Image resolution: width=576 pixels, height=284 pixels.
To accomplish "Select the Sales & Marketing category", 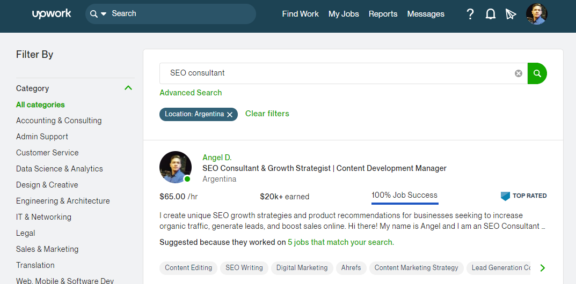I will (47, 249).
